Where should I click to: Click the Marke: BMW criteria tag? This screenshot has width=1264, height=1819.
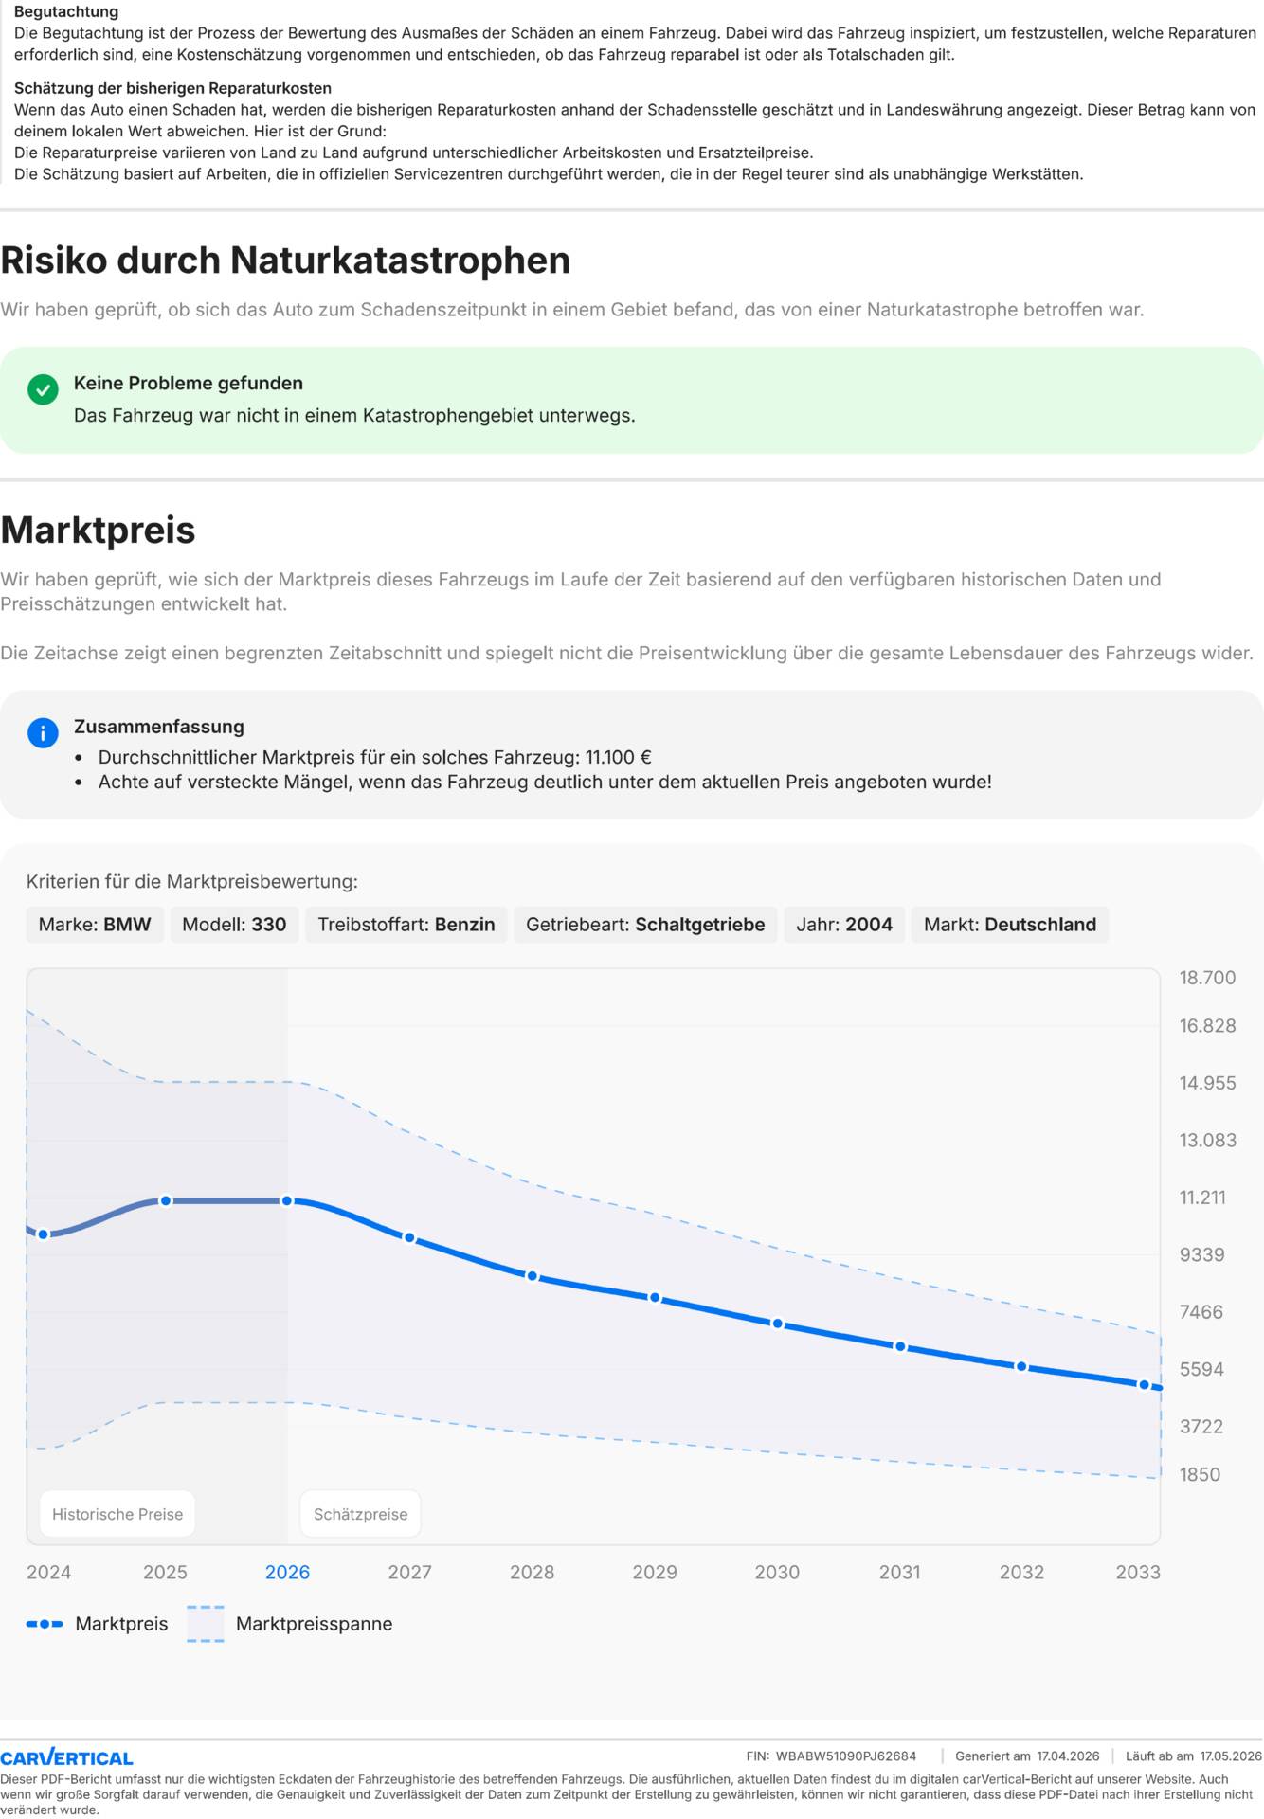[95, 925]
